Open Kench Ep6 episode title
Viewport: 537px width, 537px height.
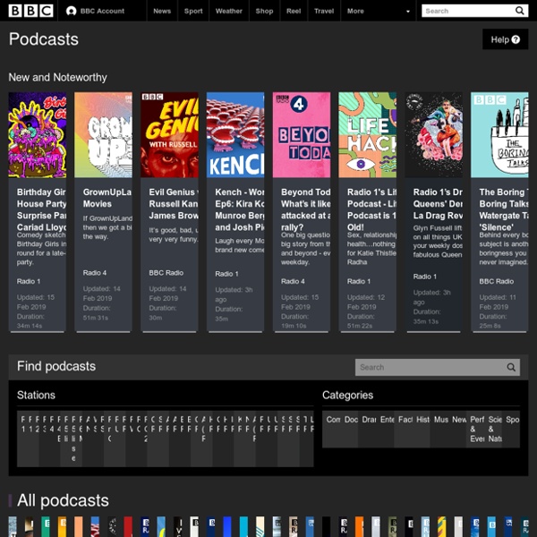coord(239,209)
